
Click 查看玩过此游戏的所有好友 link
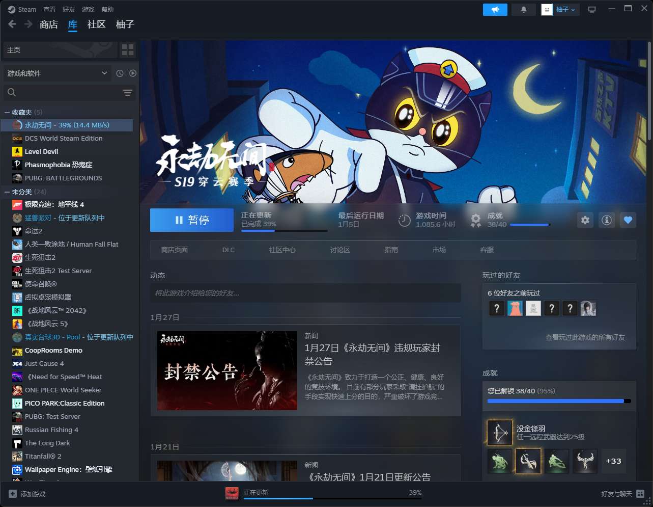pyautogui.click(x=585, y=337)
